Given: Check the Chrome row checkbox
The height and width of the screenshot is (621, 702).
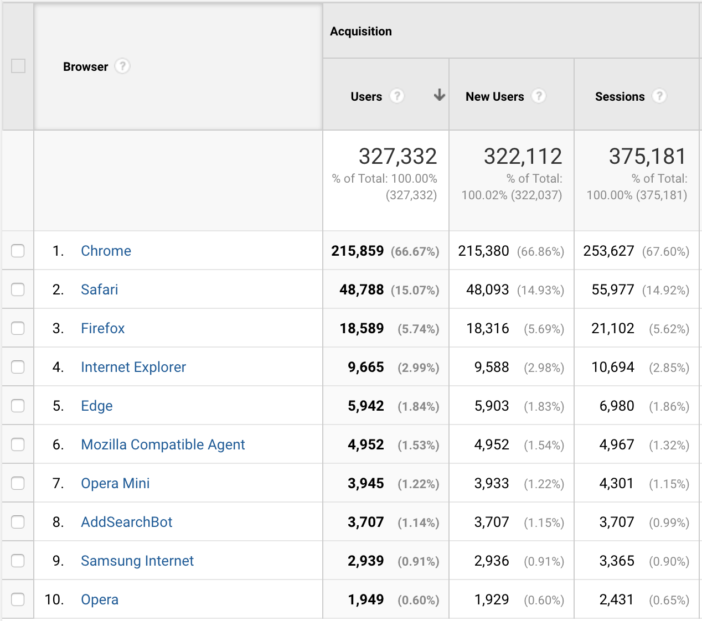Looking at the screenshot, I should (18, 251).
